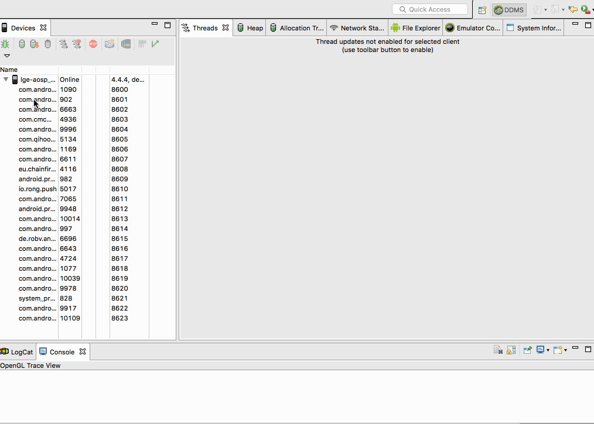
Task: Click the Previous Annotation toolbar icon
Action: point(555,9)
